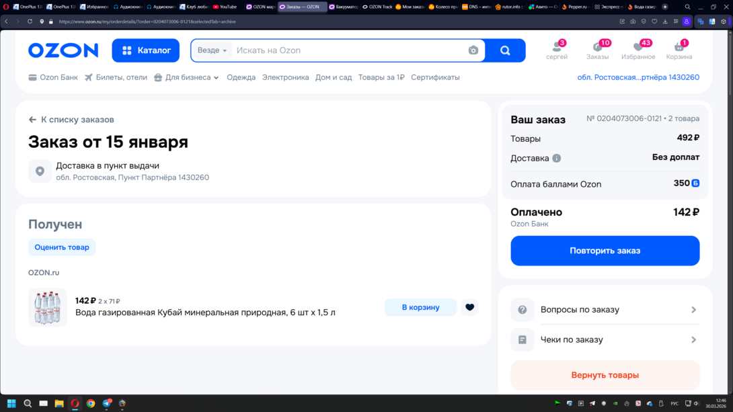Click the blue magnifier search button
Viewport: 733px width, 412px height.
point(505,50)
